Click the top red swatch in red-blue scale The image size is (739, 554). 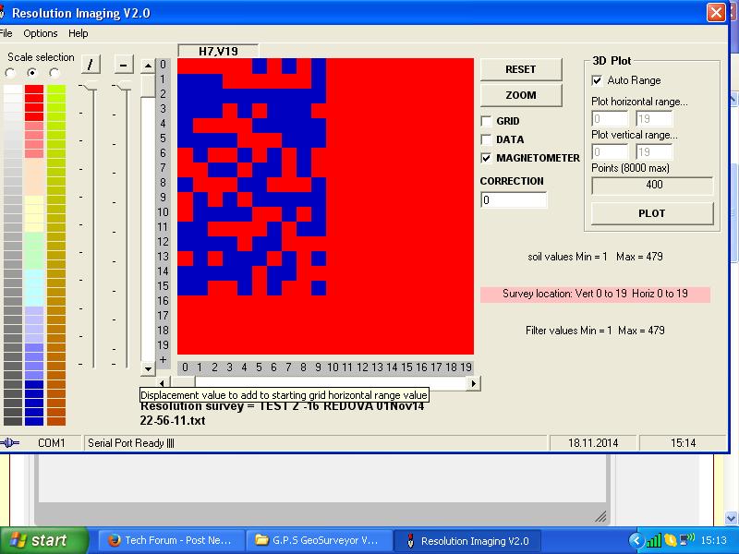[34, 90]
